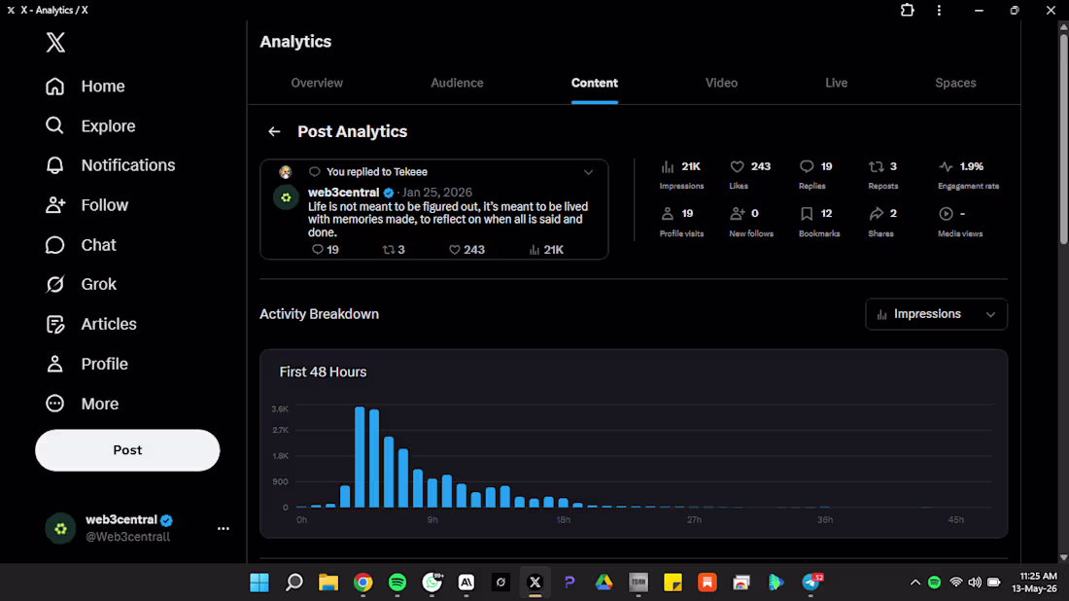Show hidden system tray icons

point(914,582)
